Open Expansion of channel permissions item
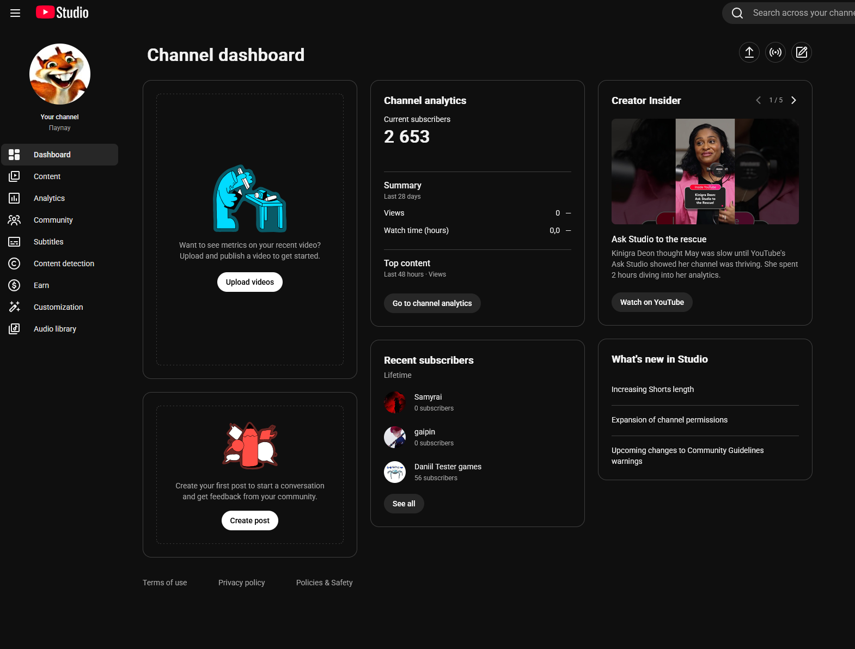 669,420
